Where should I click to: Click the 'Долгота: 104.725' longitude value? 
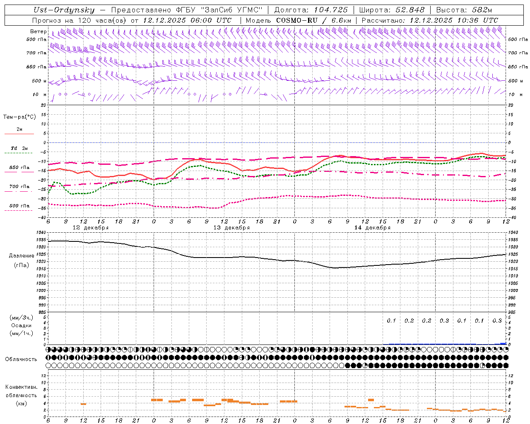[311, 10]
